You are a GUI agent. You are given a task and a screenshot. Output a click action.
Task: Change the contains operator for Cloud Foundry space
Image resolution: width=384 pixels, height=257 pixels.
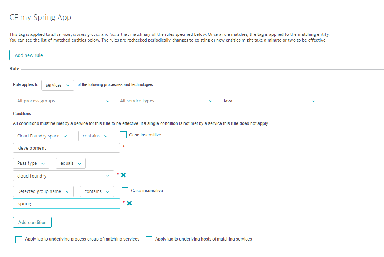[95, 136]
